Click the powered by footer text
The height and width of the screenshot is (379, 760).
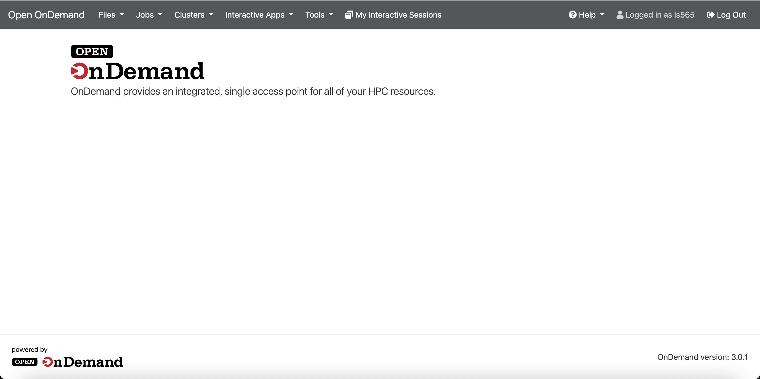29,350
